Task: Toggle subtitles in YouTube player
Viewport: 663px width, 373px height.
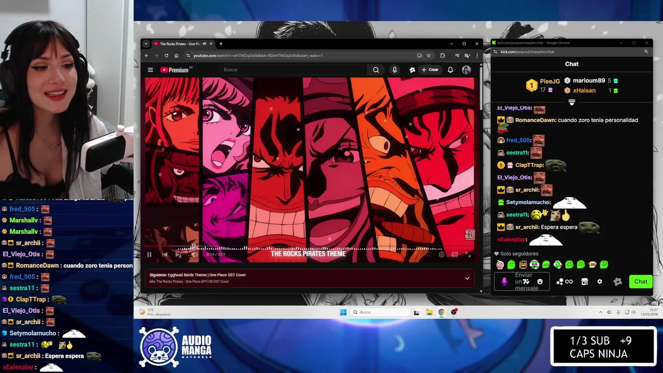Action: (428, 254)
